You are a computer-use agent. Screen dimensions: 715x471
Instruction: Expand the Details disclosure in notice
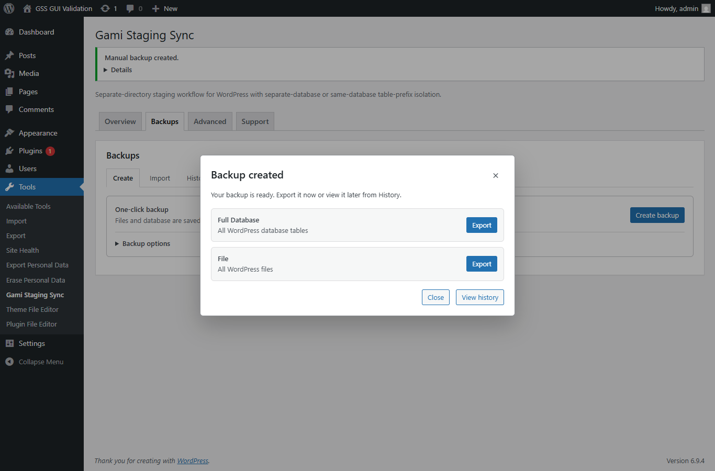(118, 70)
